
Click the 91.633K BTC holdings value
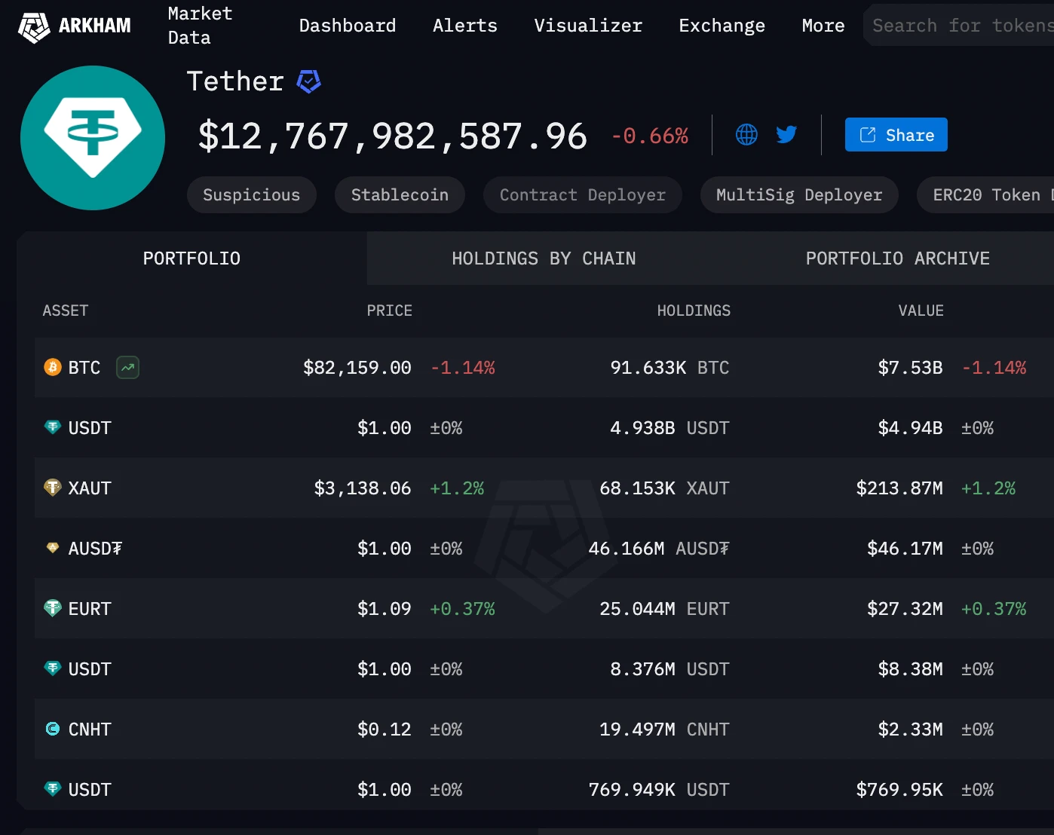pyautogui.click(x=669, y=368)
